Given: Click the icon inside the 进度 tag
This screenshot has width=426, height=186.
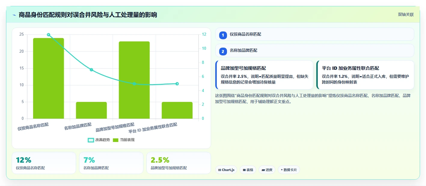Looking at the screenshot, I should tap(263, 170).
